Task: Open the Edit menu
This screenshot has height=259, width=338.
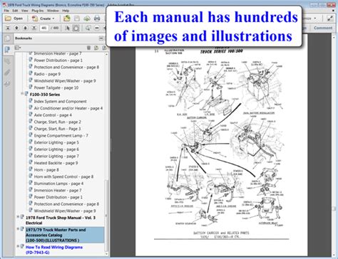Action: click(x=15, y=11)
